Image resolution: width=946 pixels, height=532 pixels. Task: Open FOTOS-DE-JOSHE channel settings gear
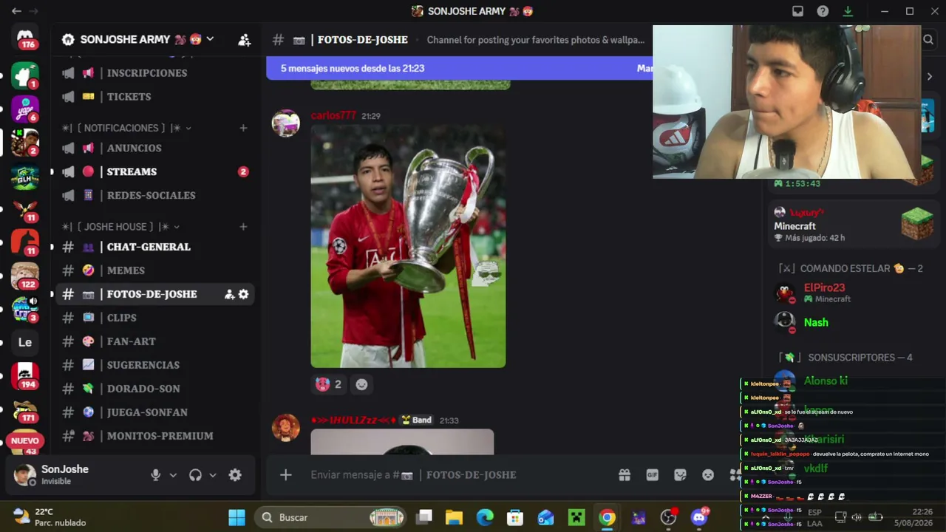pos(243,294)
